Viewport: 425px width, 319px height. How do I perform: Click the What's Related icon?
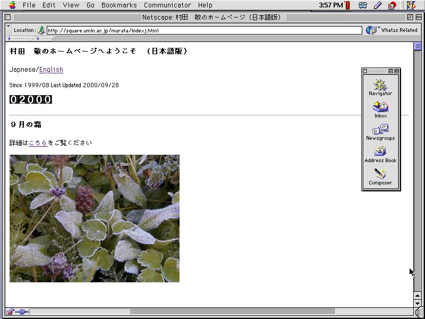click(372, 30)
